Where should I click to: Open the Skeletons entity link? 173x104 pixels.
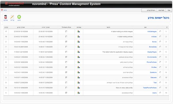153,72
